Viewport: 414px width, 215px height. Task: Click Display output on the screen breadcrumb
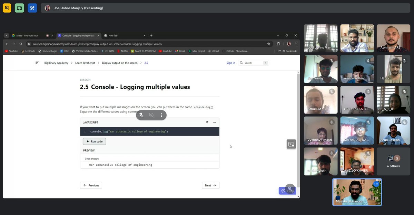[x=120, y=63]
